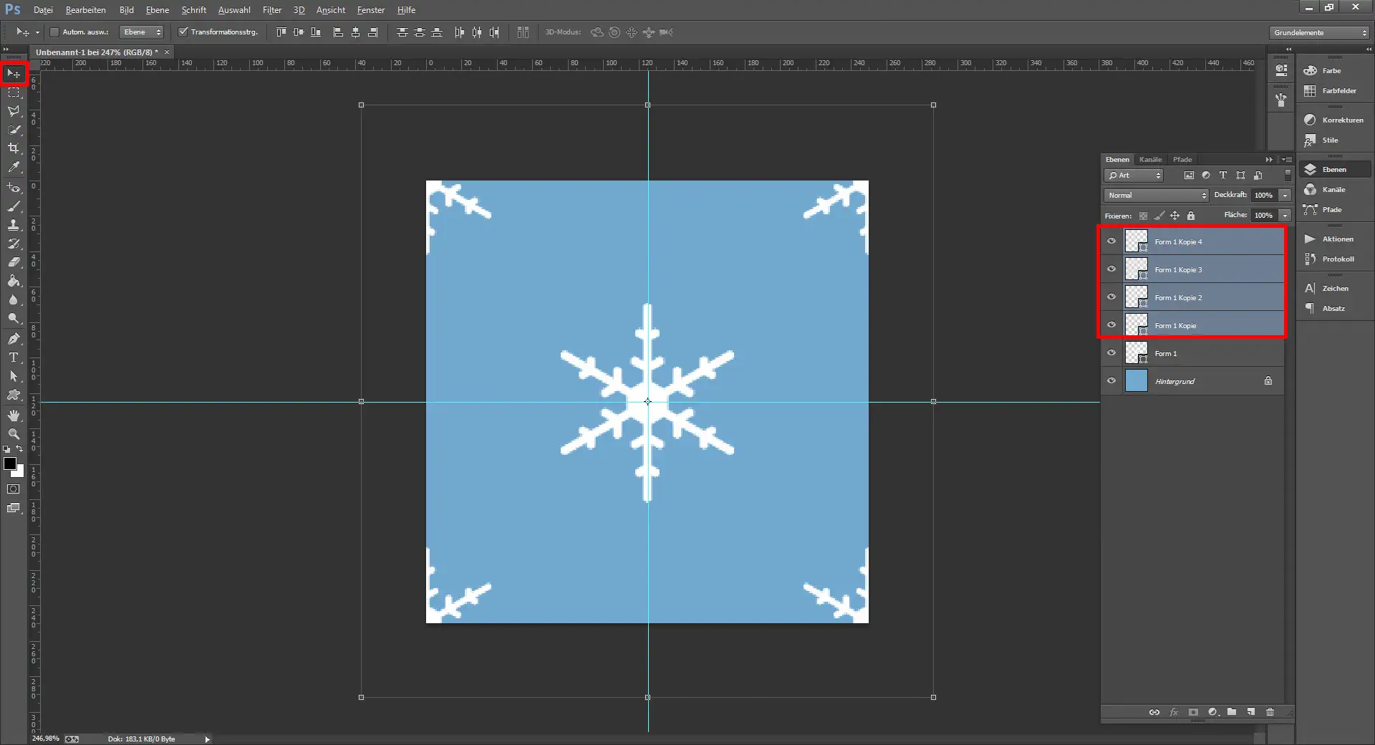The width and height of the screenshot is (1375, 745).
Task: Enable the Autom. ausw. checkbox
Action: coord(54,32)
